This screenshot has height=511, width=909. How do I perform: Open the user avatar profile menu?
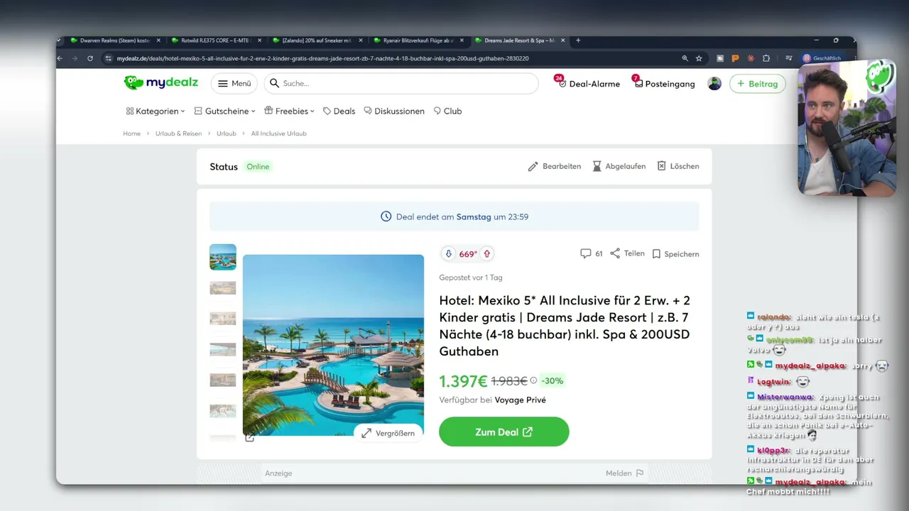[714, 84]
